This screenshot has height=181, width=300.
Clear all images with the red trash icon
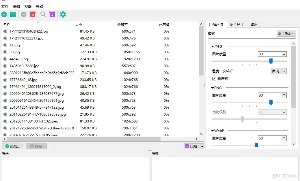33,14
